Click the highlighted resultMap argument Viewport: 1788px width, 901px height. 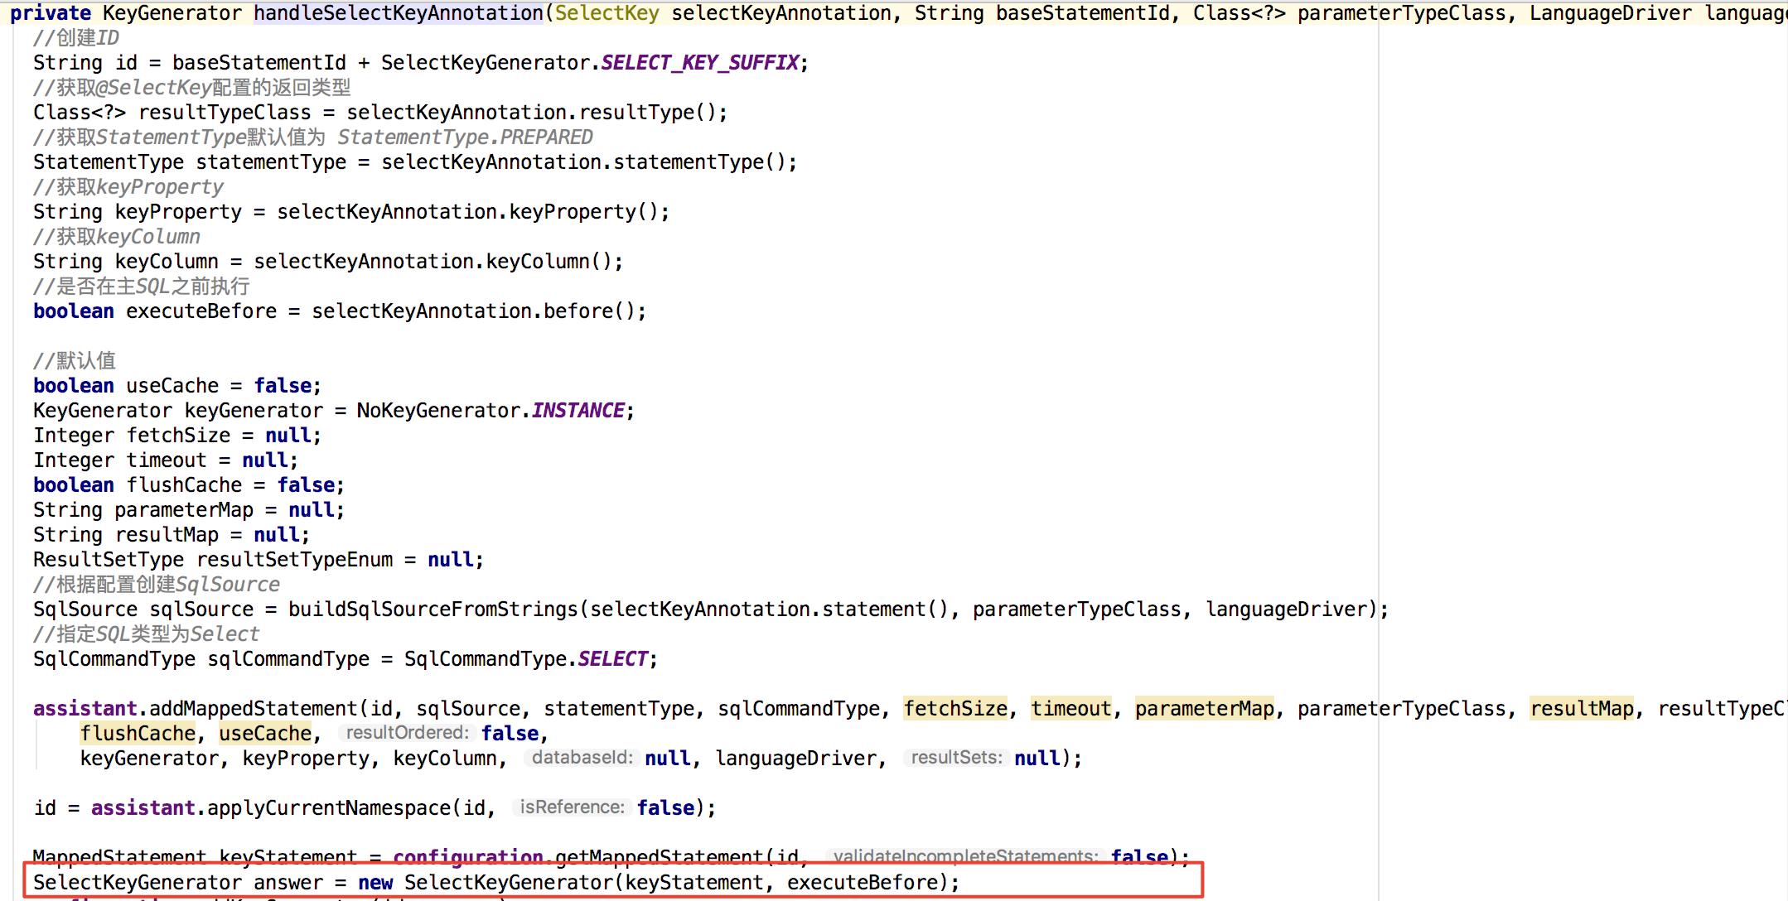tap(1582, 709)
